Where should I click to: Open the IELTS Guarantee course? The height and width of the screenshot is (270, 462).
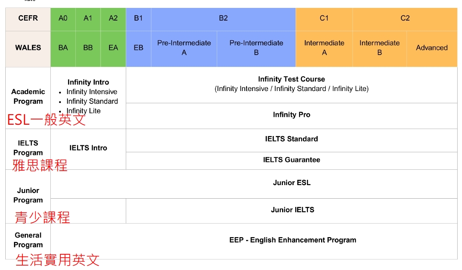pos(291,160)
